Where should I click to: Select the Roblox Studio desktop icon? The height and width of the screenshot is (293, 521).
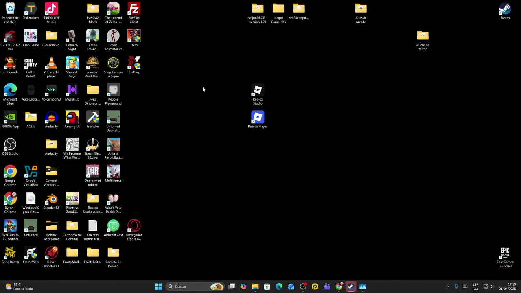tap(258, 94)
